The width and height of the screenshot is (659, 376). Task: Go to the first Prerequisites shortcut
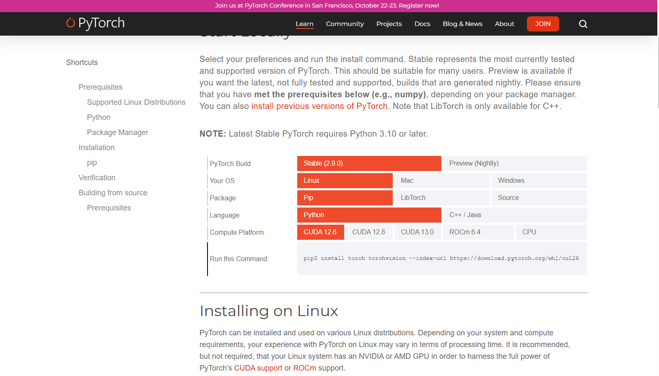click(x=101, y=87)
